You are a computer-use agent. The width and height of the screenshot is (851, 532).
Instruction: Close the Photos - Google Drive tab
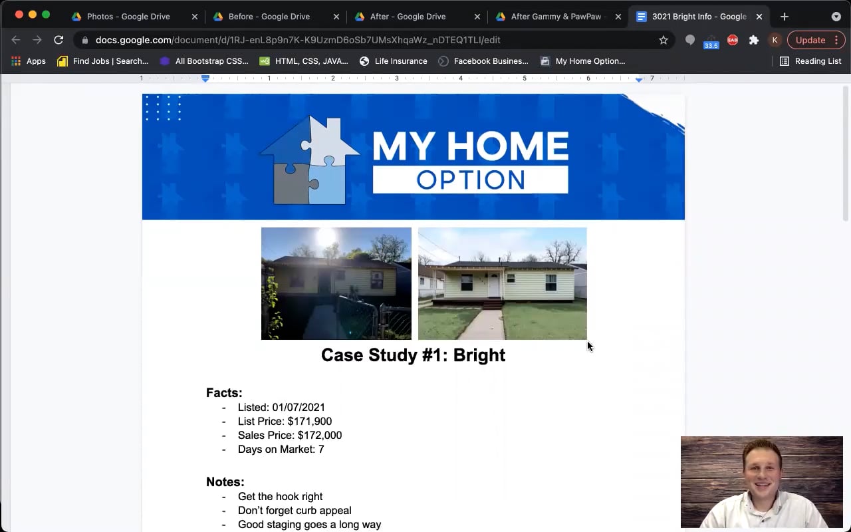click(195, 17)
